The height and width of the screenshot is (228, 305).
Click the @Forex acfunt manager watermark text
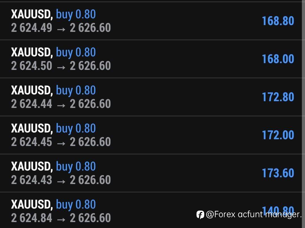coord(253,214)
